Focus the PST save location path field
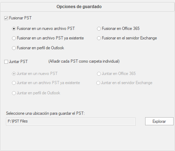The image size is (175, 151). [71, 121]
